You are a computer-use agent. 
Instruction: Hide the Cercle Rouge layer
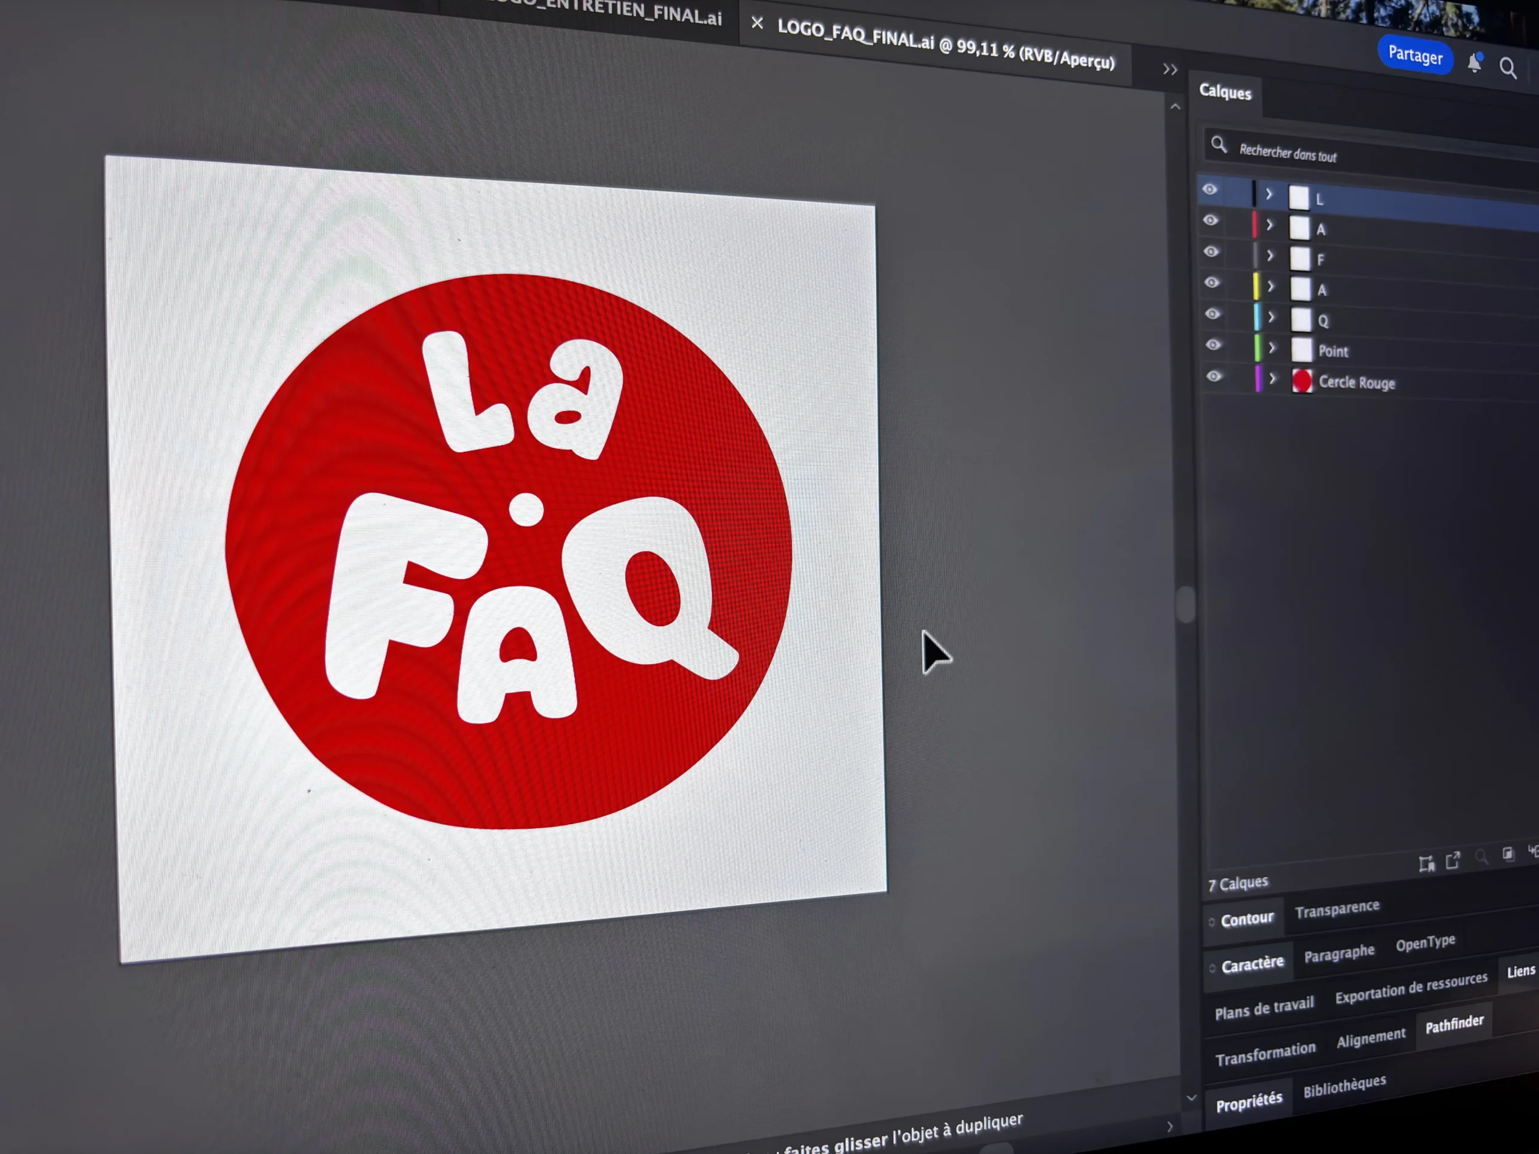coord(1214,376)
